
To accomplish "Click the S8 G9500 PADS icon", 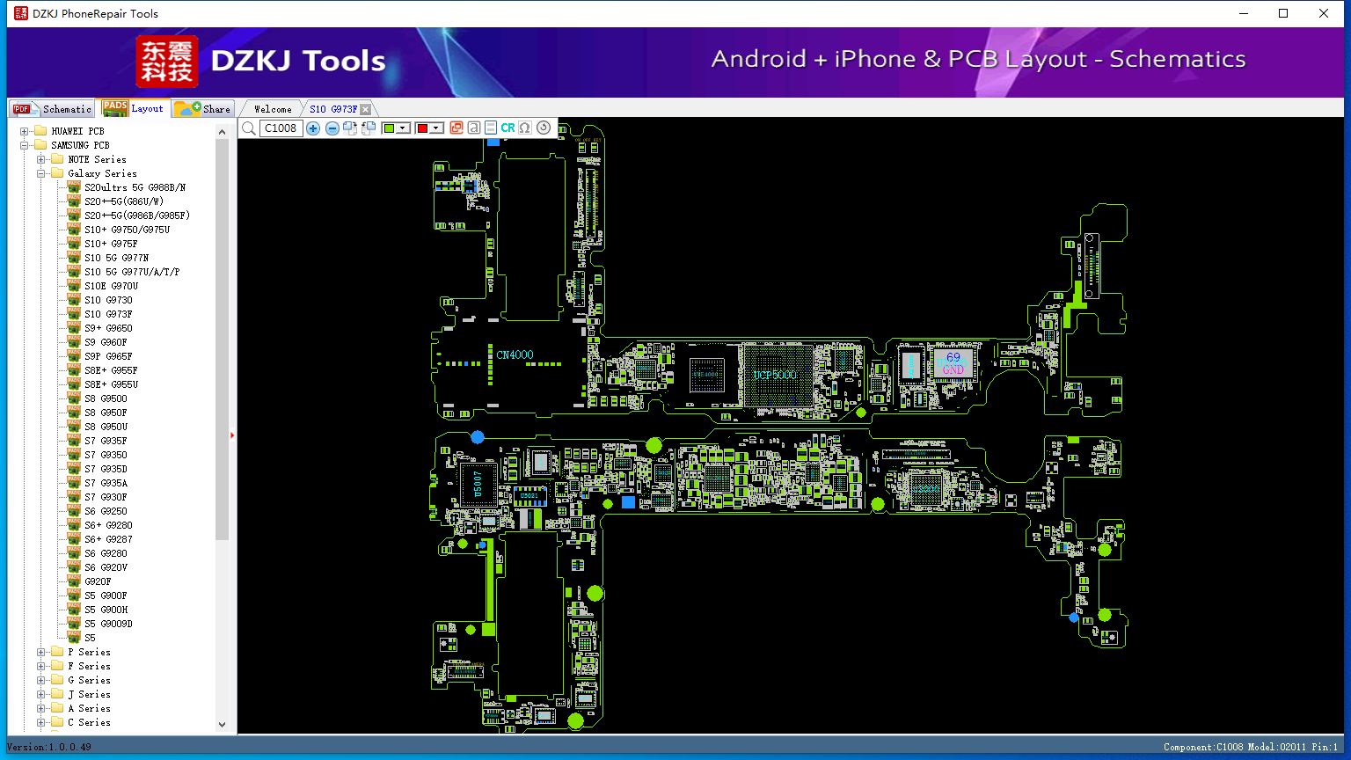I will pyautogui.click(x=74, y=398).
